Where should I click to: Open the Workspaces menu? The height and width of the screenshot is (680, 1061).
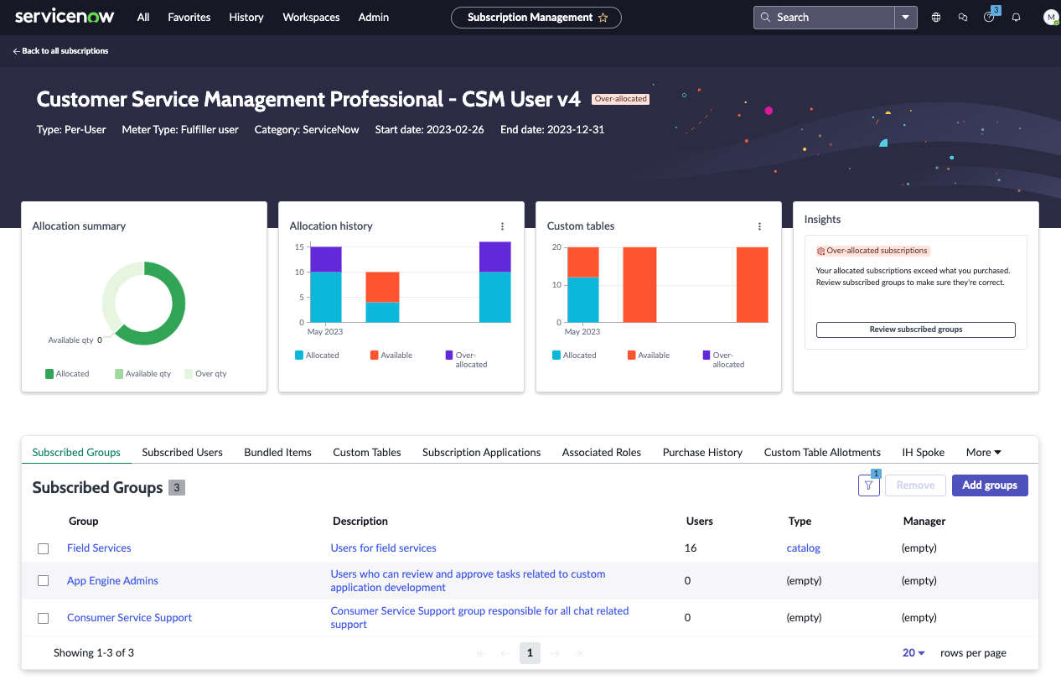(311, 17)
